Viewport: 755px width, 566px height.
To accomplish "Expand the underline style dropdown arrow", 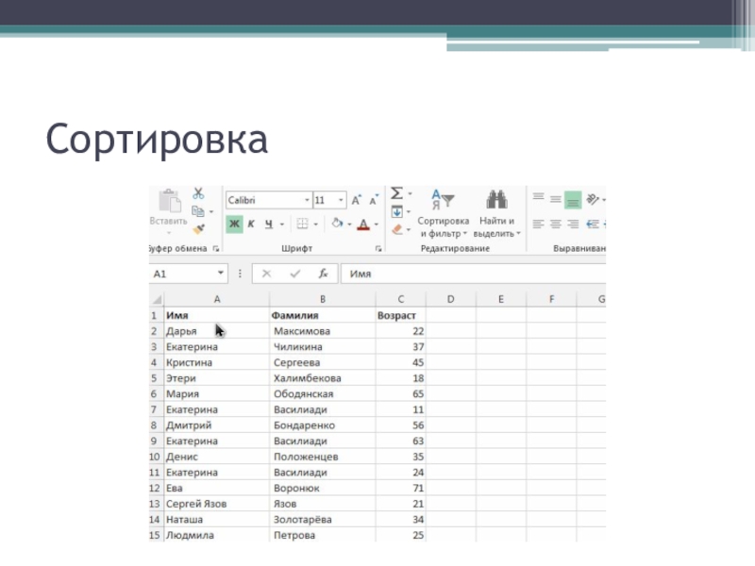I will pos(282,225).
